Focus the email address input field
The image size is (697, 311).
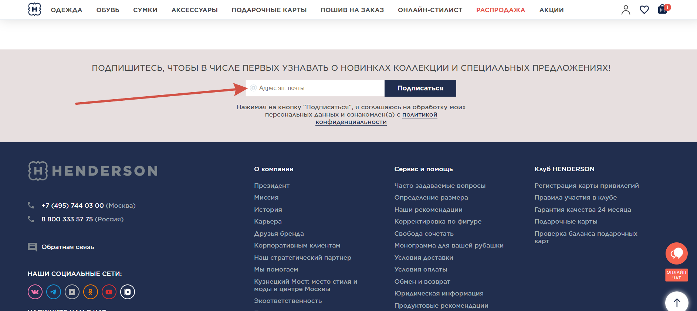[315, 88]
